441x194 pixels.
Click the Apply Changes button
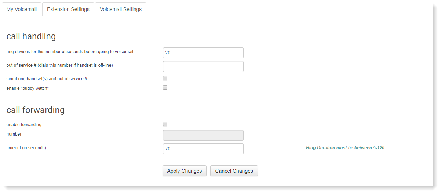pyautogui.click(x=185, y=171)
